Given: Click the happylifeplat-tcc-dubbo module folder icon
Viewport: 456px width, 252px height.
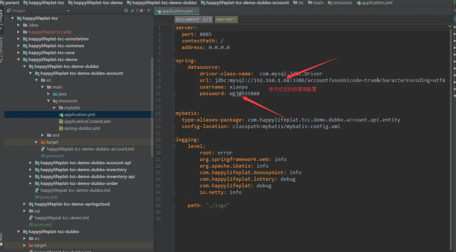Looking at the screenshot, I should (25, 232).
